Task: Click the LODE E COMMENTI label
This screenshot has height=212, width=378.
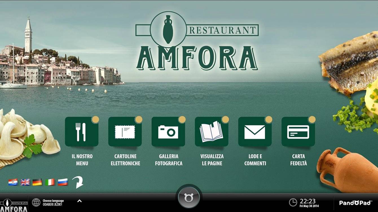Action: [x=255, y=160]
